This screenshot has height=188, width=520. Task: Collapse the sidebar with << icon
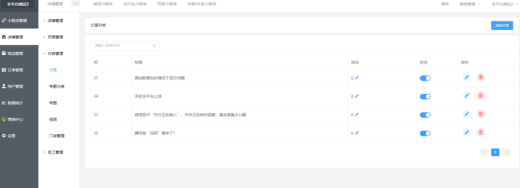(76, 4)
